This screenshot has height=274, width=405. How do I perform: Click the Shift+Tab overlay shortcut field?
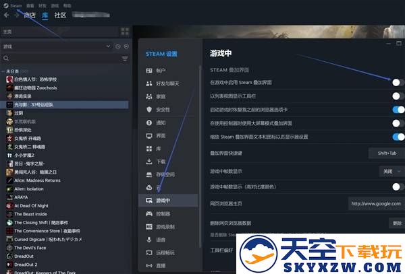point(387,153)
